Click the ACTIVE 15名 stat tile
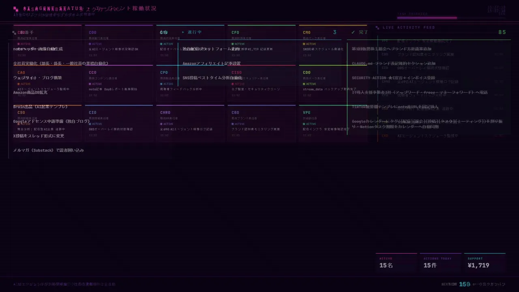 (x=396, y=262)
